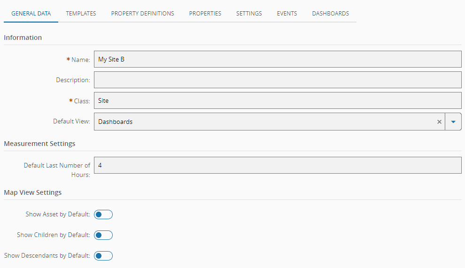Screen dimensions: 465x268
Task: Click the Class field showing Site
Action: click(x=277, y=100)
